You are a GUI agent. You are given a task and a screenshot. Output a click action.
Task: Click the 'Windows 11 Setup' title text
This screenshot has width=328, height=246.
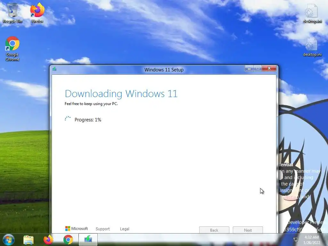pos(164,70)
